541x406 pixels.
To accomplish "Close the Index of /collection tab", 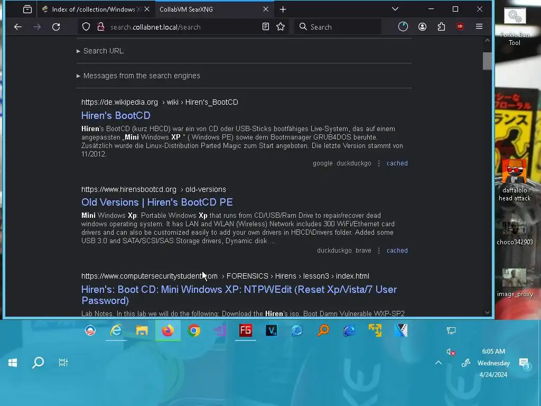I will [147, 10].
